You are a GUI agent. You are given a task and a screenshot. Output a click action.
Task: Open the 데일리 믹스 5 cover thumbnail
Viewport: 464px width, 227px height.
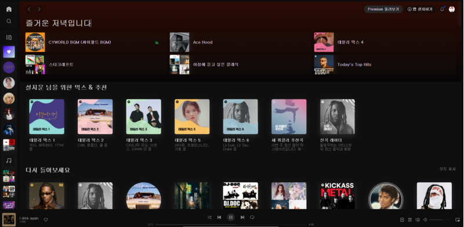coord(192,117)
